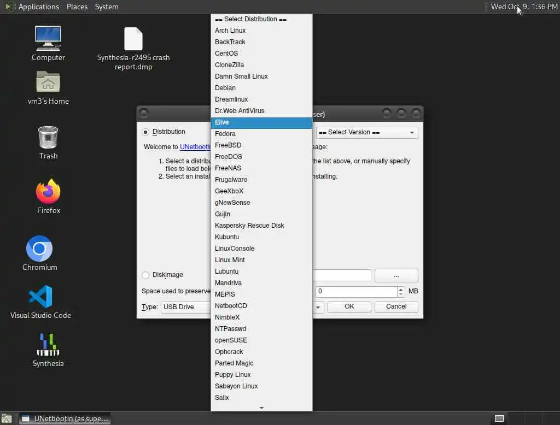Select CloneZilla from the list
The width and height of the screenshot is (560, 425).
[261, 65]
